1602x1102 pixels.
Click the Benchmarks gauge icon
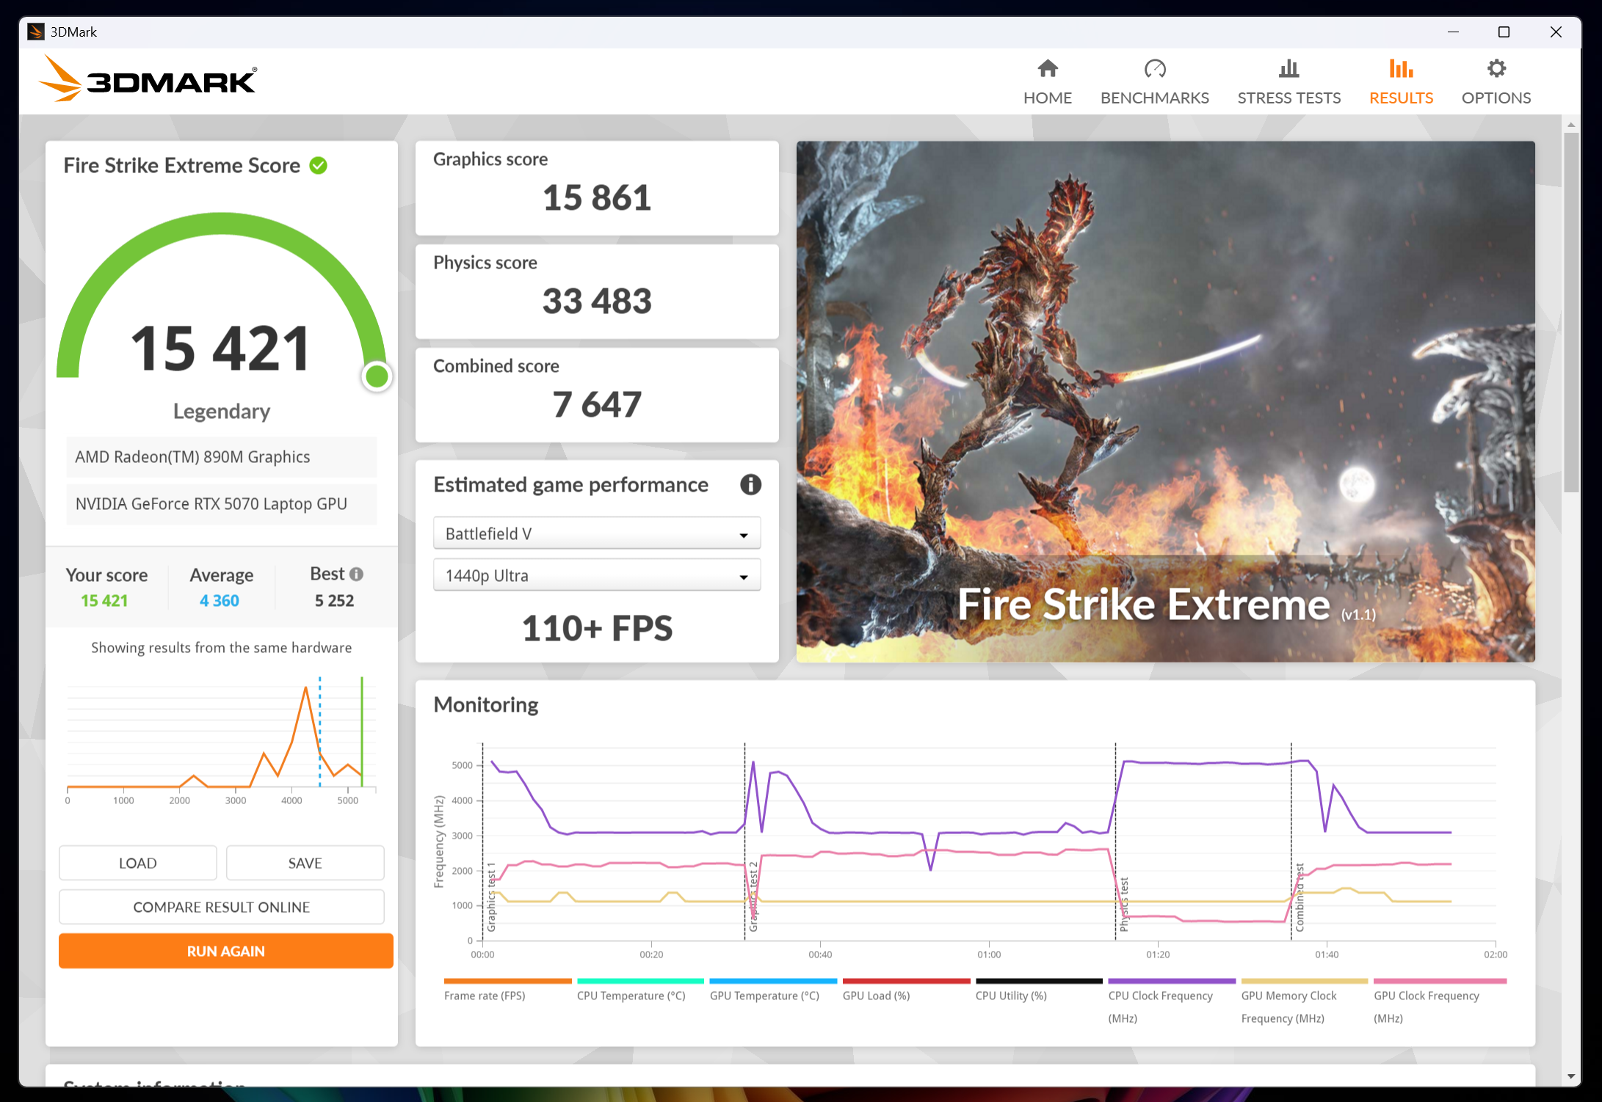tap(1155, 68)
